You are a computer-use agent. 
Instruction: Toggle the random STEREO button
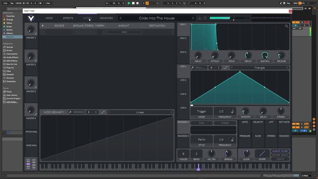(225, 123)
